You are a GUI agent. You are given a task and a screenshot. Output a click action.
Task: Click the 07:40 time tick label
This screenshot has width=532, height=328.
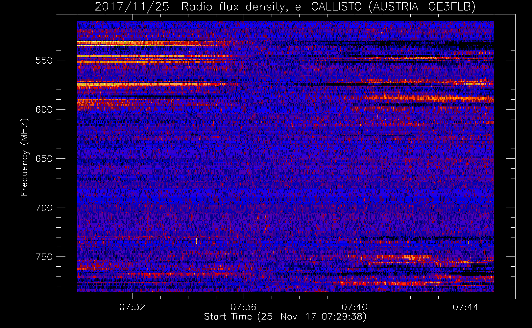pos(354,307)
